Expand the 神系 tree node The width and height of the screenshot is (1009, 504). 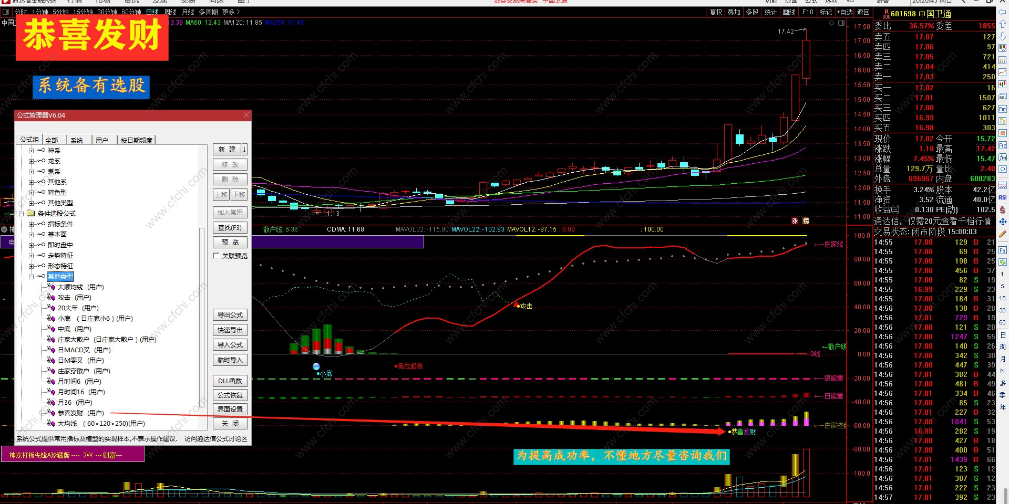tap(31, 151)
